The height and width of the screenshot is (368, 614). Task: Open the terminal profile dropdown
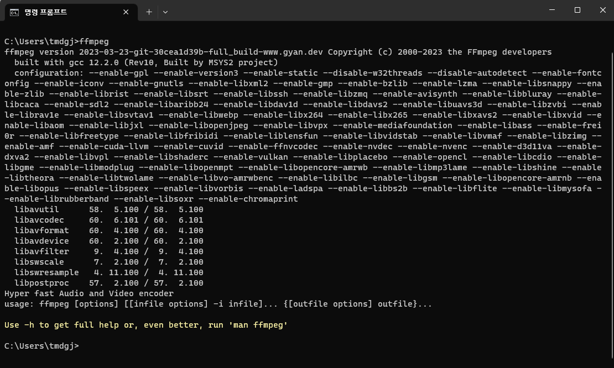click(165, 12)
